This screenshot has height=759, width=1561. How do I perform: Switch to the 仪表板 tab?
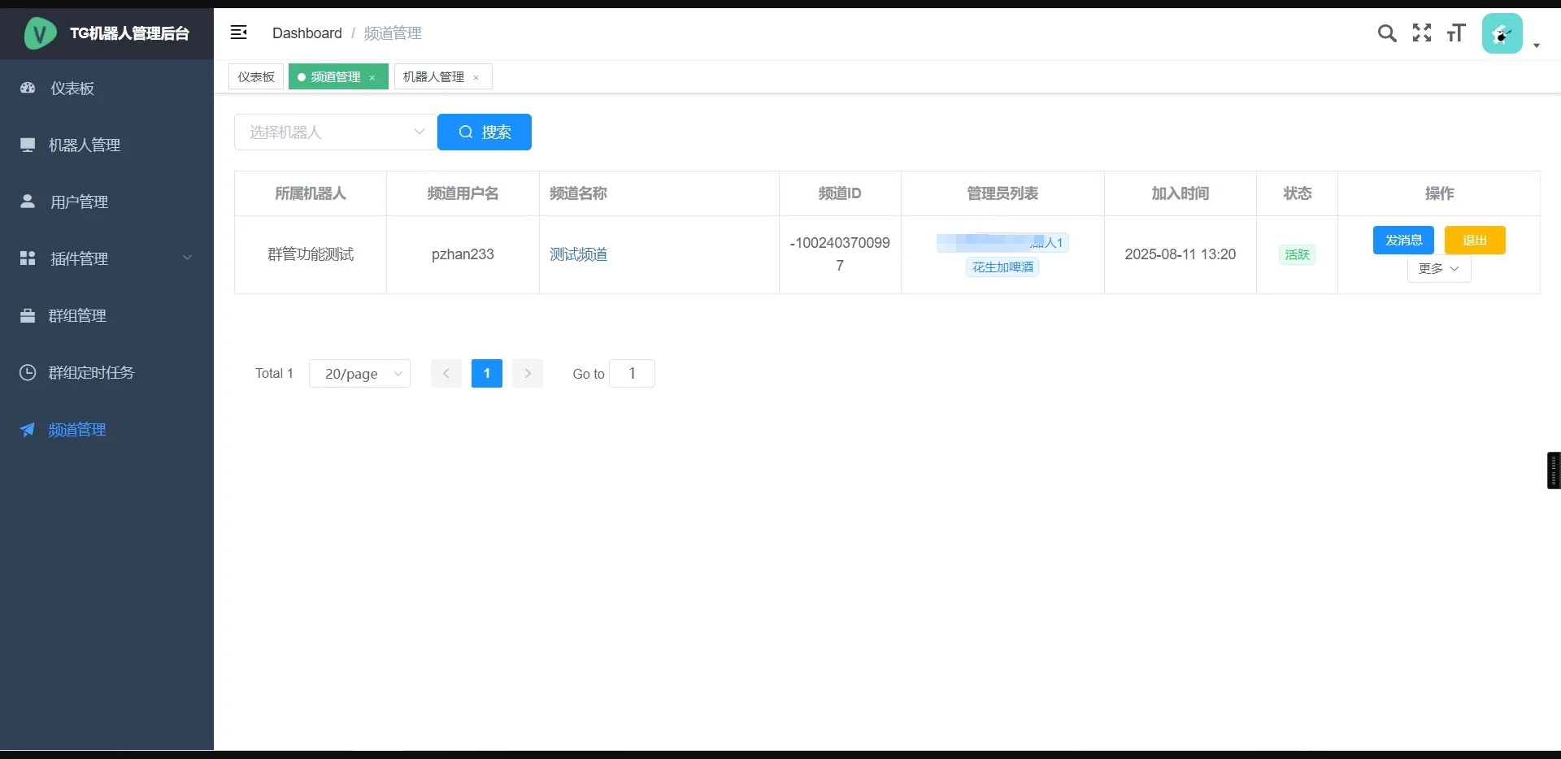tap(256, 77)
